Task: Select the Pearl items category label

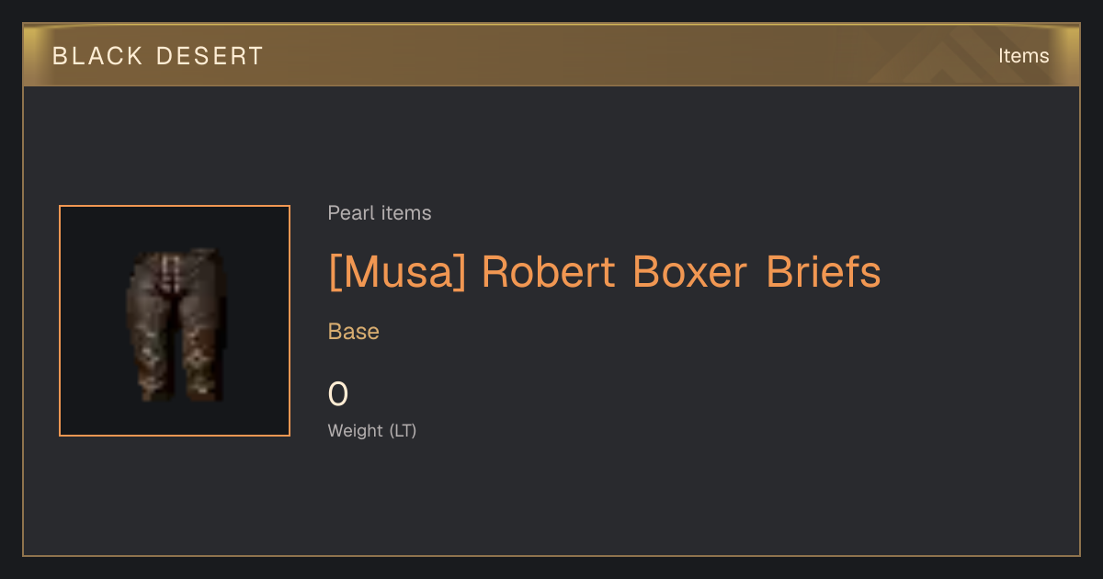Action: [380, 213]
